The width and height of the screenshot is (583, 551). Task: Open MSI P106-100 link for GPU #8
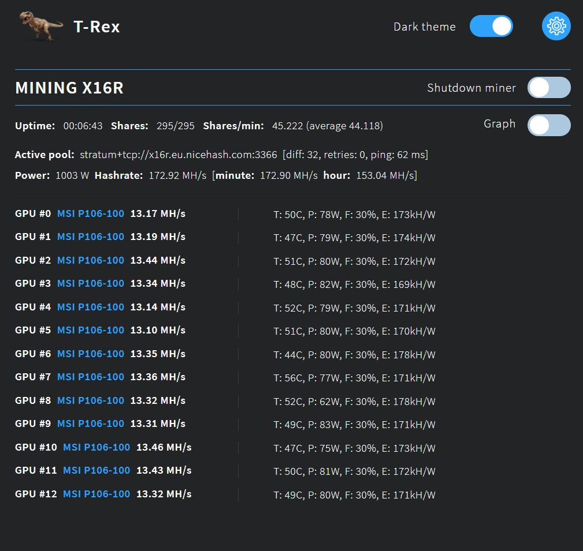pos(90,401)
